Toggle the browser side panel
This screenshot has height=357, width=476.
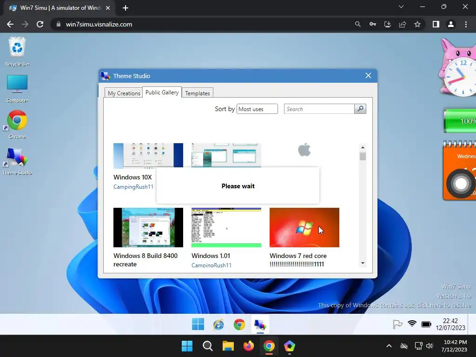[436, 24]
